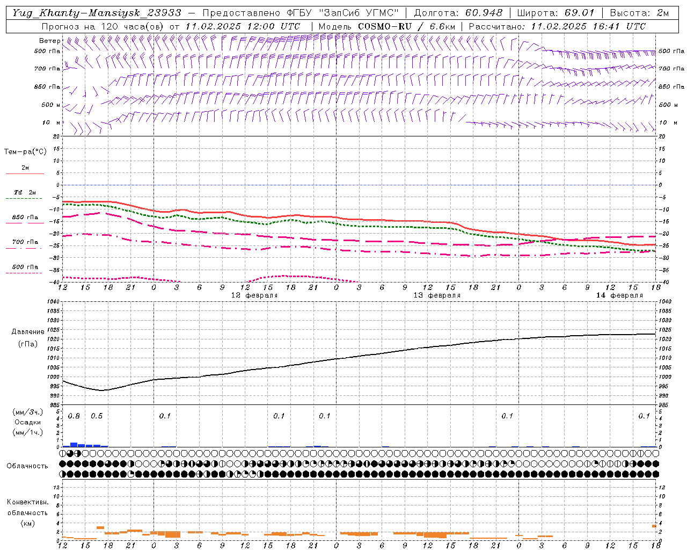Click the tallest blue precipitation bar

(x=74, y=445)
